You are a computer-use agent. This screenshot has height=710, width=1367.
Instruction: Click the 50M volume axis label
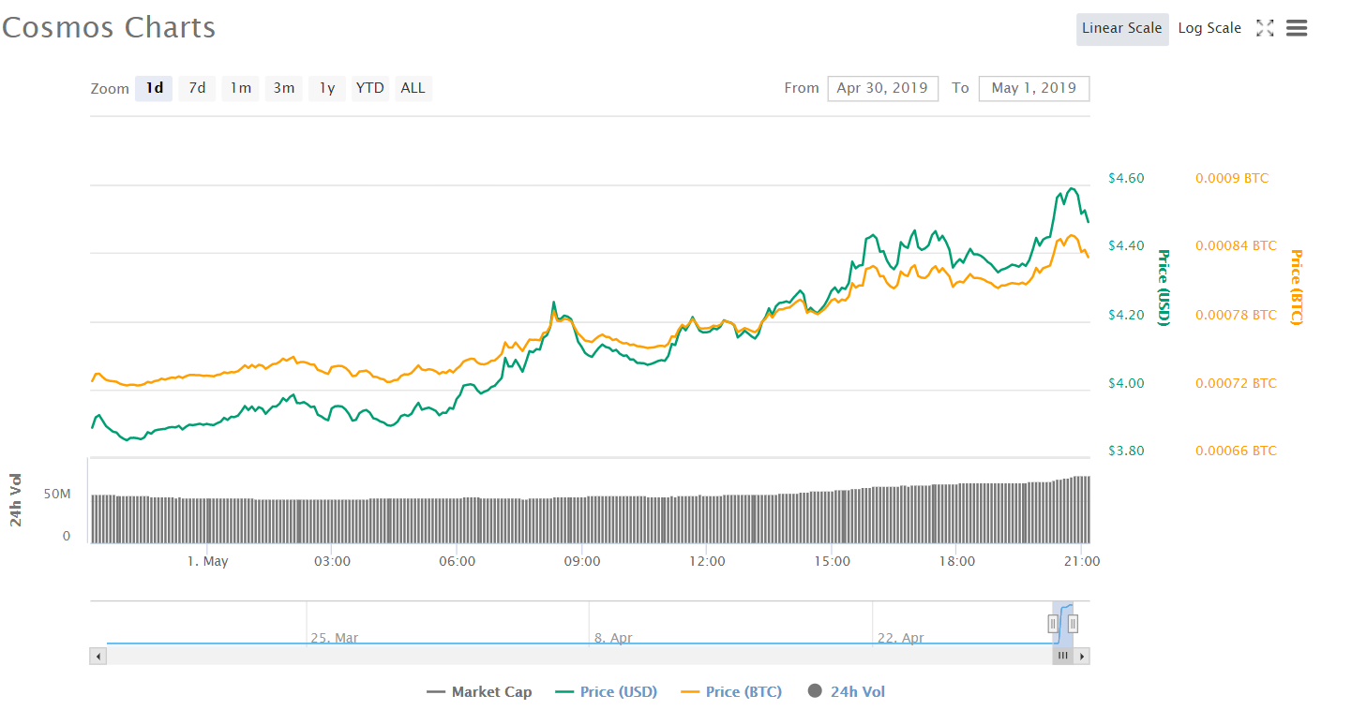pyautogui.click(x=58, y=494)
